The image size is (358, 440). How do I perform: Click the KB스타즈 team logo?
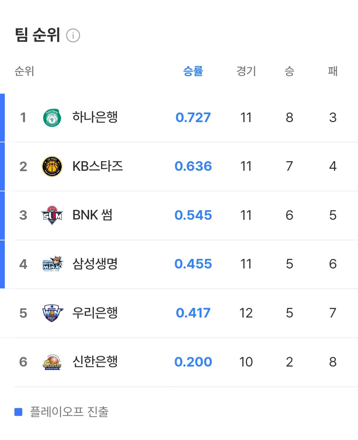point(52,167)
